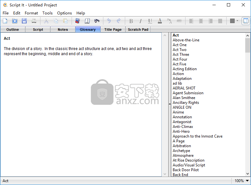Open the thesaurus open-book icon
Viewport: 251px width, 185px height.
coord(87,21)
